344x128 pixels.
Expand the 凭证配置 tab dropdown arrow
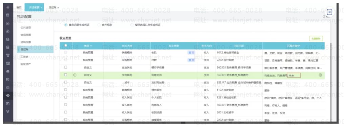[x=41, y=7]
